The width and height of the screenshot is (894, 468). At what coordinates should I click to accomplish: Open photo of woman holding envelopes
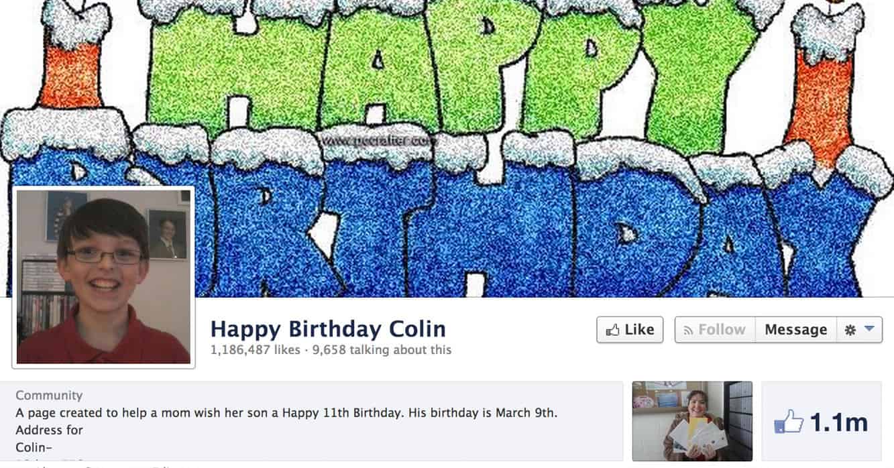click(692, 421)
